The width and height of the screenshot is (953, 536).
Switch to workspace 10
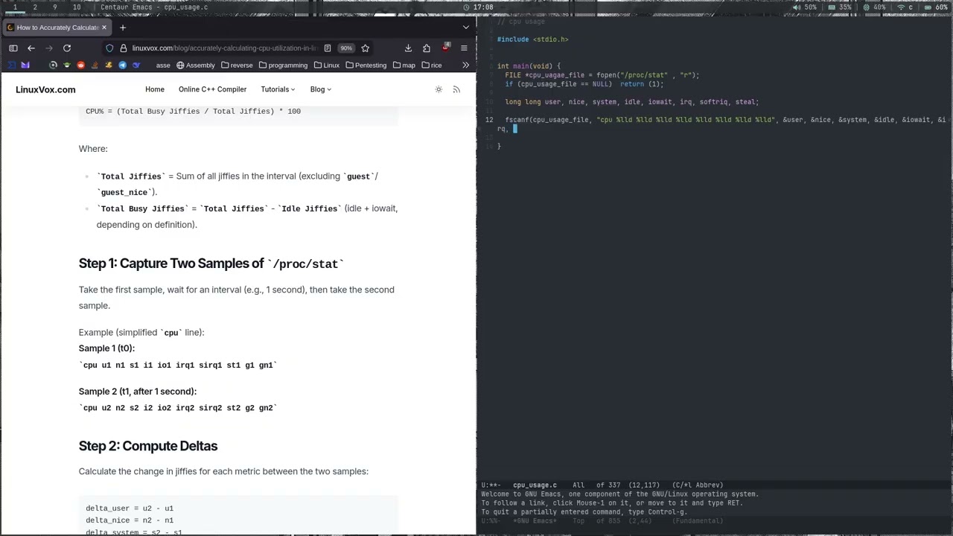tap(77, 7)
